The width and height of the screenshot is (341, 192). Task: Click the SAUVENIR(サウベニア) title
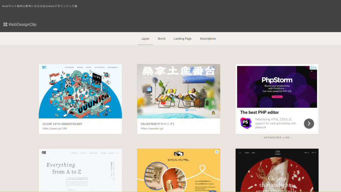(x=157, y=124)
